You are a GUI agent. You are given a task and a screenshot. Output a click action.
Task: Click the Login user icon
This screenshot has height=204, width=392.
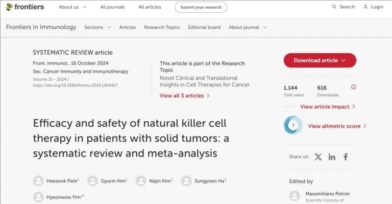point(366,7)
